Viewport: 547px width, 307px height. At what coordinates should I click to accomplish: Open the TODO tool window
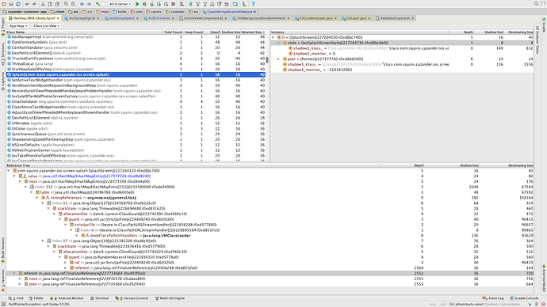pos(36,298)
